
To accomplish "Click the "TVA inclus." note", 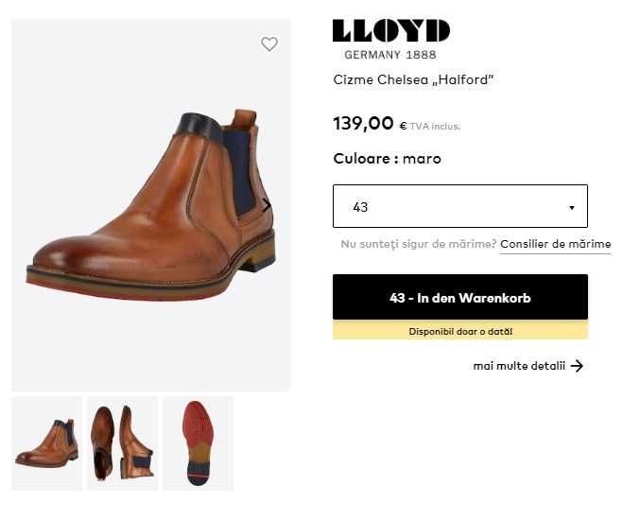I will point(435,126).
